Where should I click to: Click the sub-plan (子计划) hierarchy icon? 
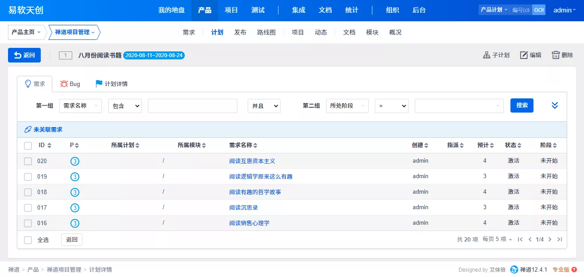pyautogui.click(x=487, y=55)
